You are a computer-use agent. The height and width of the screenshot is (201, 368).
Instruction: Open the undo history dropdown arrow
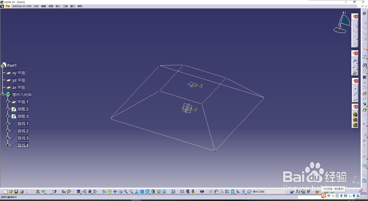point(45,194)
